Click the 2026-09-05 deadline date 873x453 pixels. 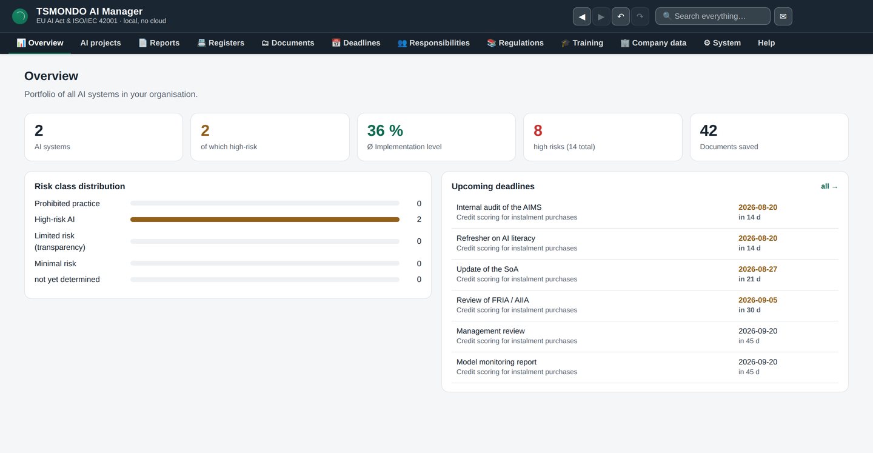[758, 300]
